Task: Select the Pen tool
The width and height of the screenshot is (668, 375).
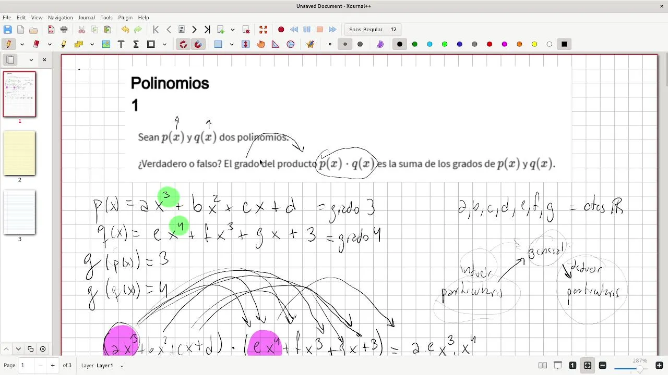Action: 8,44
